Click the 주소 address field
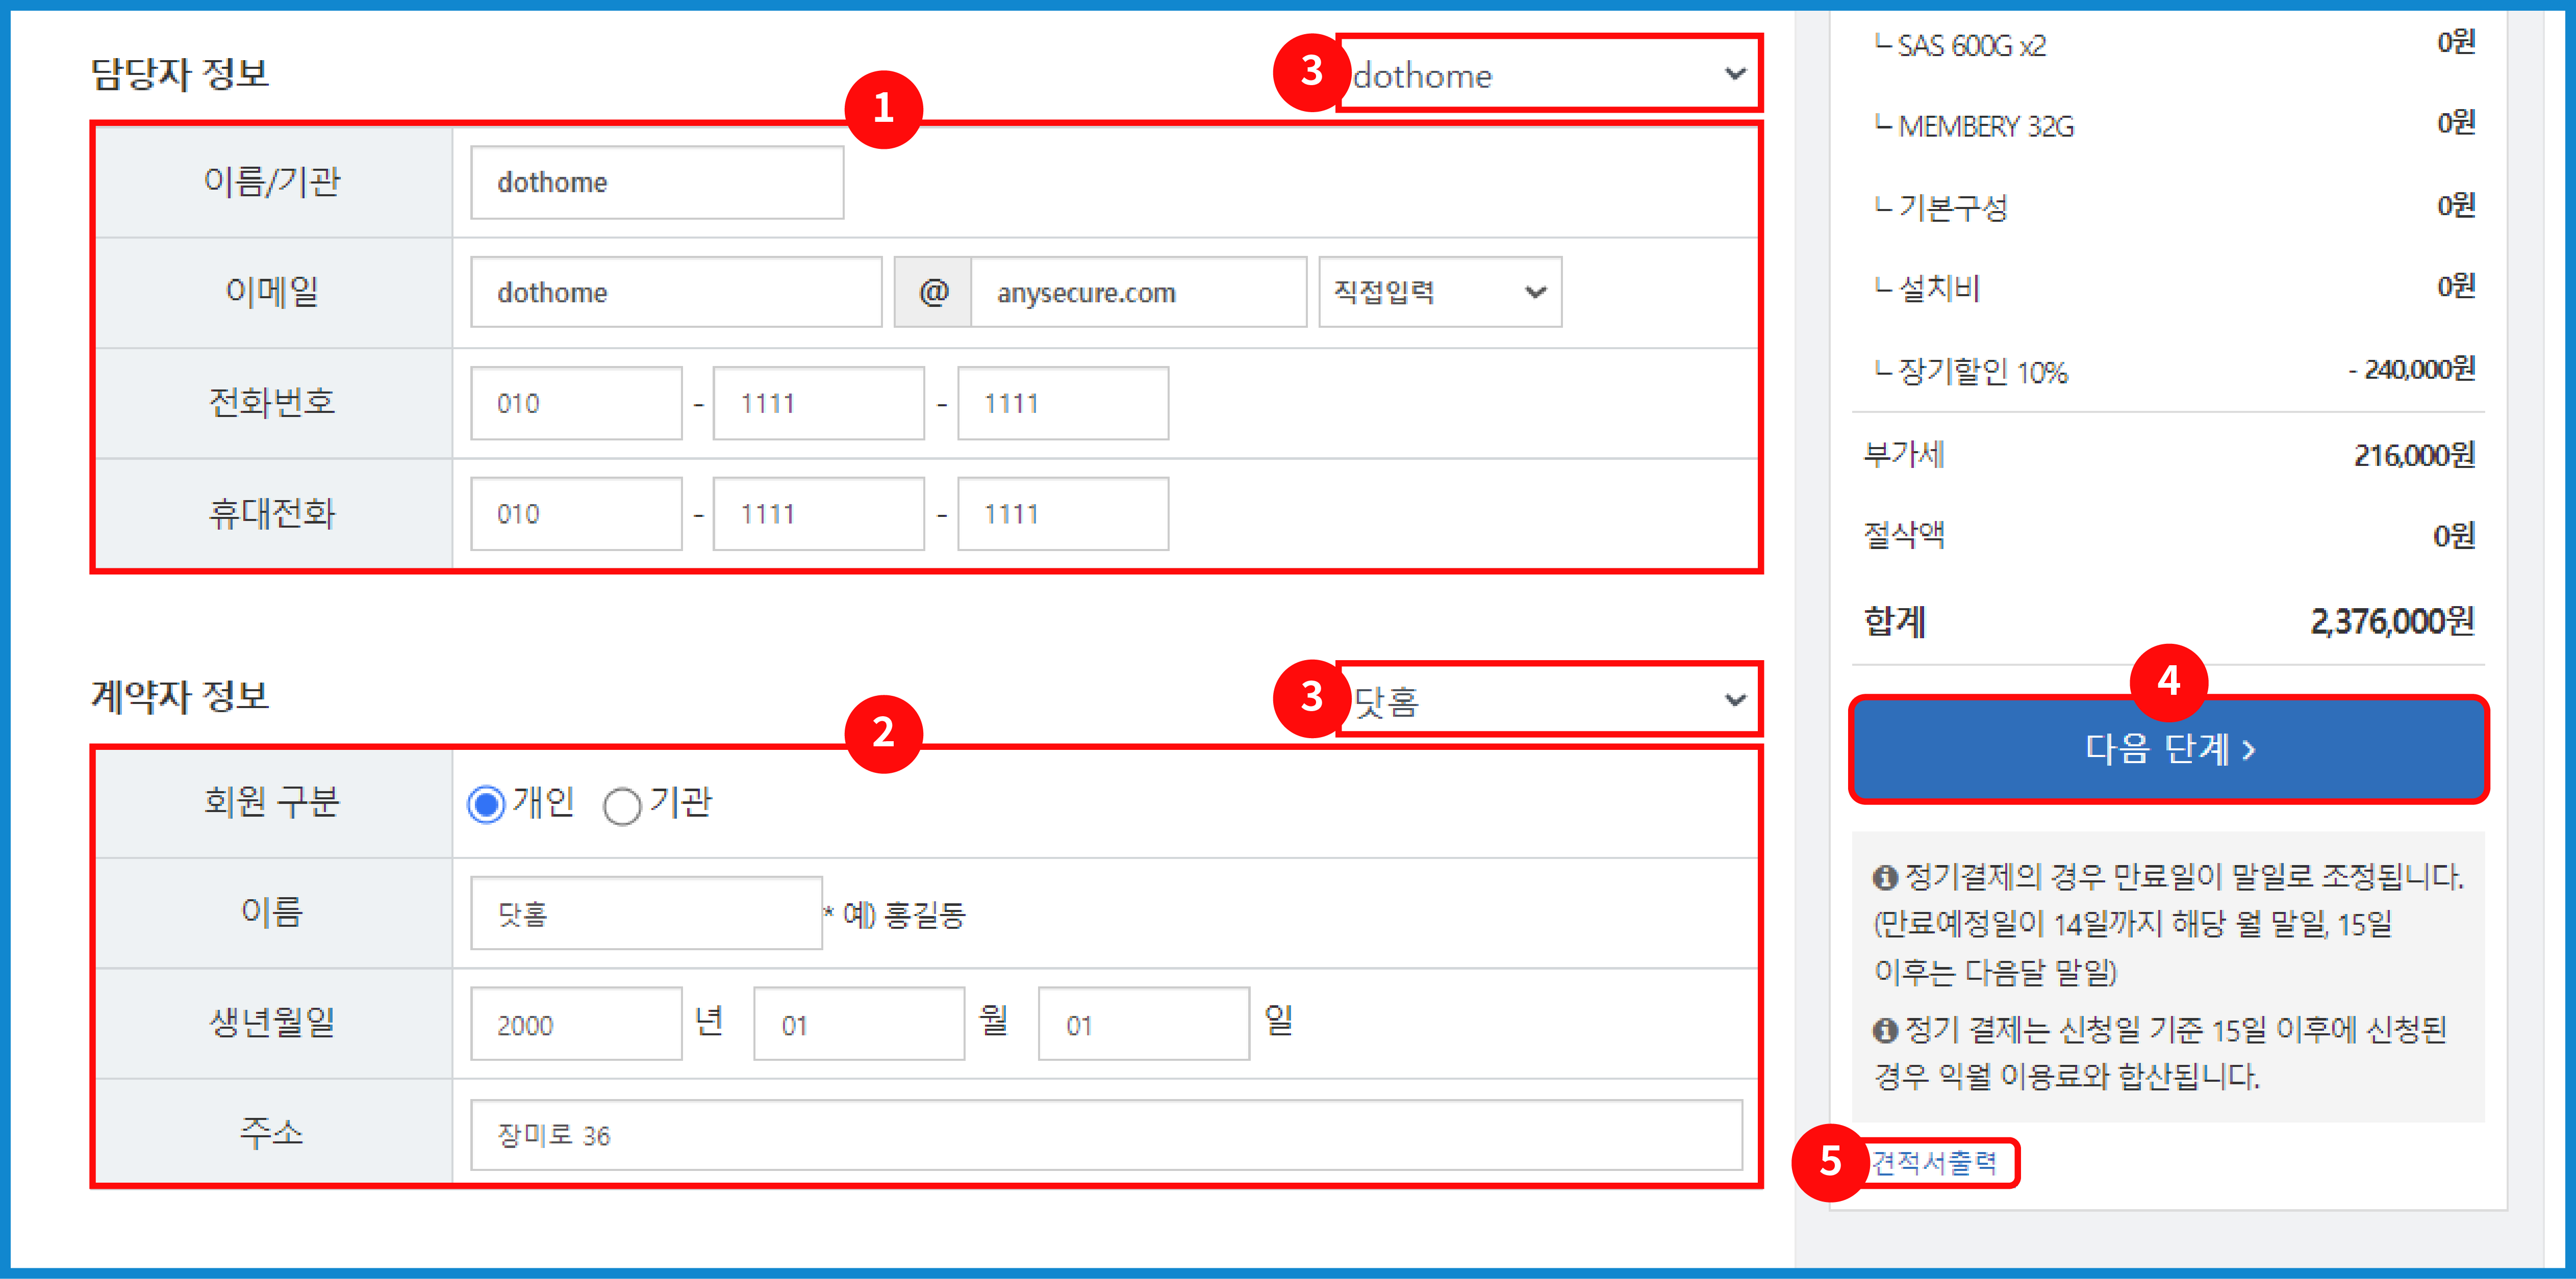The image size is (2576, 1279). tap(1105, 1135)
